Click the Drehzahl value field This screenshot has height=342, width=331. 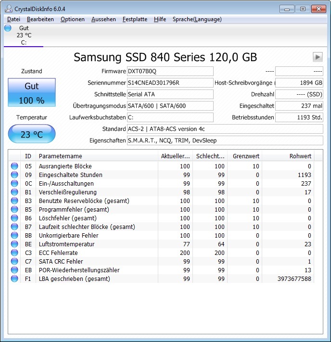pos(299,94)
